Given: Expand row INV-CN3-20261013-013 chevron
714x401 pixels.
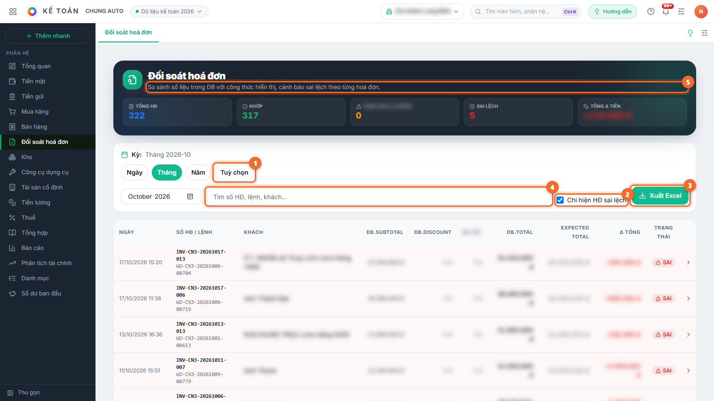Looking at the screenshot, I should [689, 335].
